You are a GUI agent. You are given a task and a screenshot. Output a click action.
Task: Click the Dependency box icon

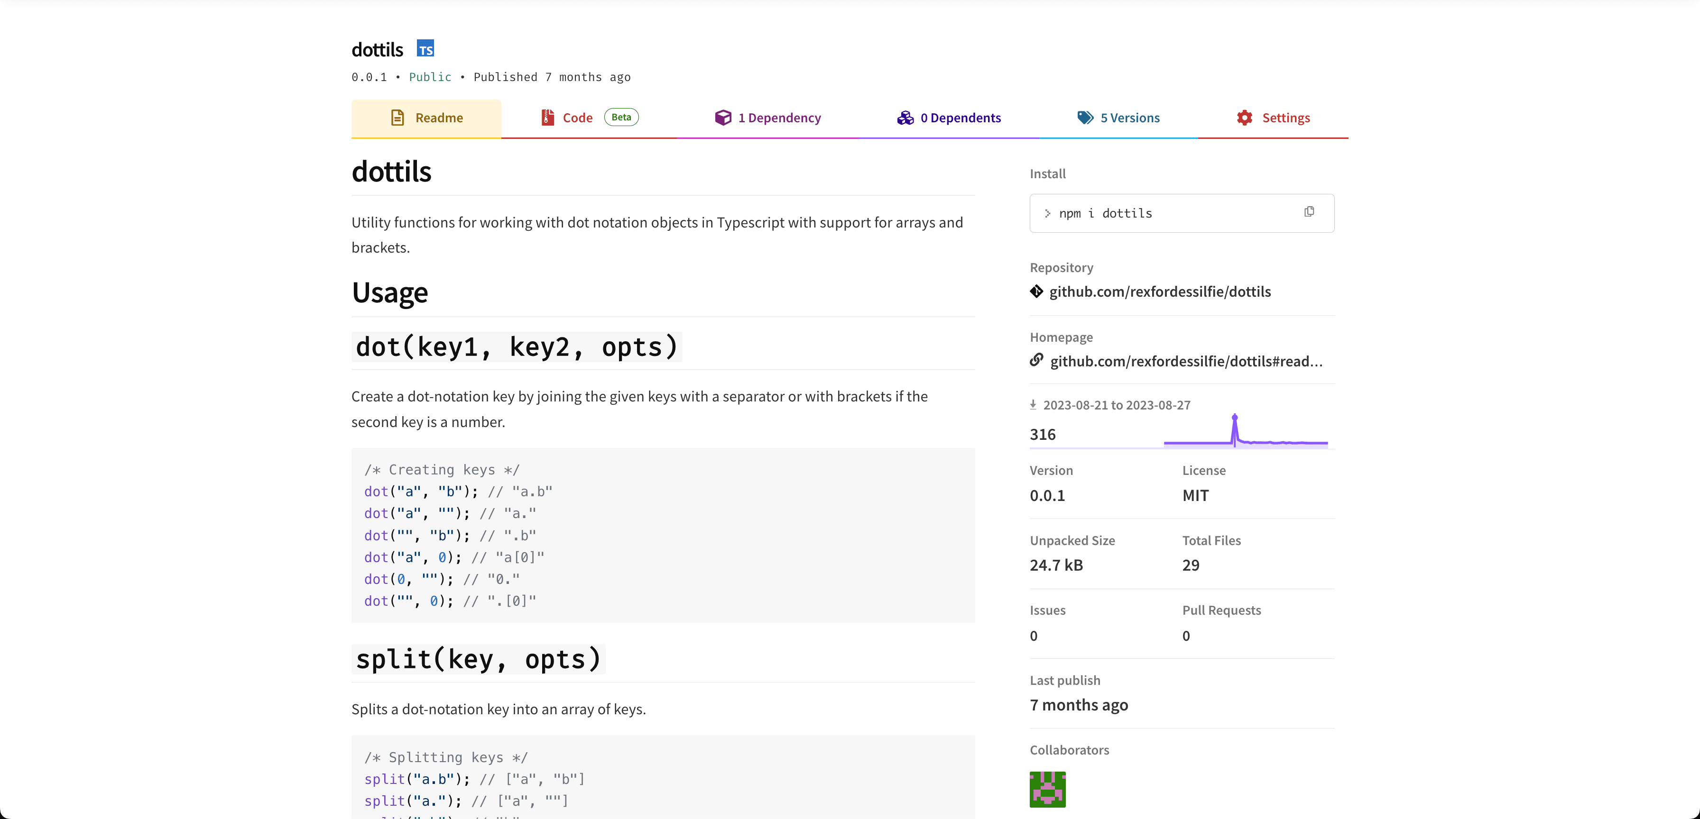tap(723, 118)
